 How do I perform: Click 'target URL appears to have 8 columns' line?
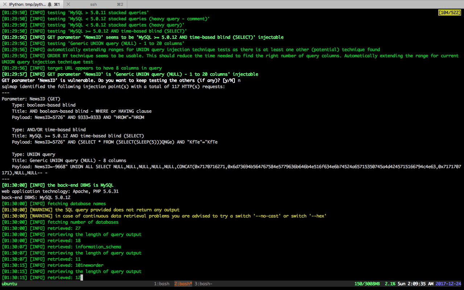[82, 68]
